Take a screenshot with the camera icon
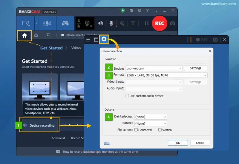Viewport: 239px width, 164px height. (172, 24)
